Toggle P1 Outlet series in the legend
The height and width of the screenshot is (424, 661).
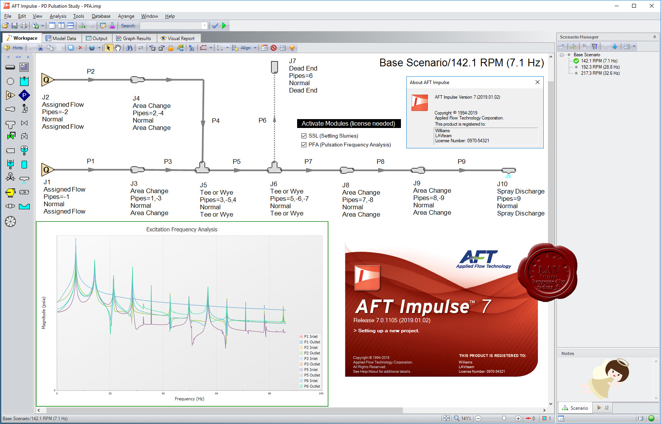301,342
